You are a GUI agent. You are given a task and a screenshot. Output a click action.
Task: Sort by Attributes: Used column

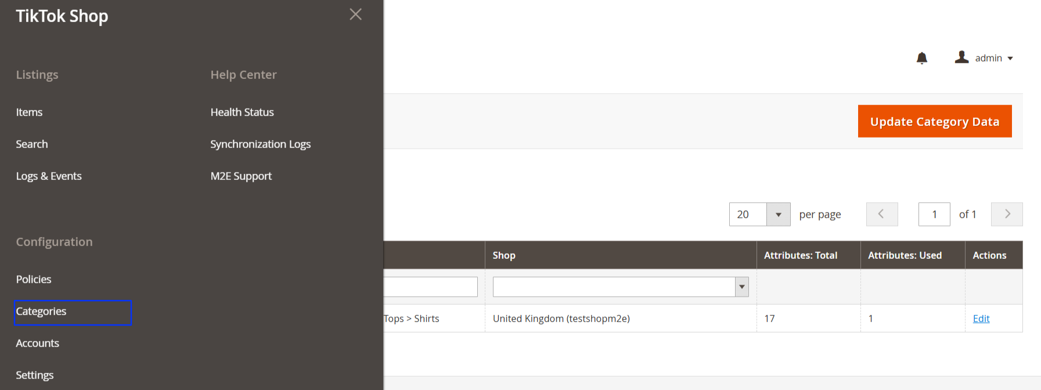tap(913, 255)
